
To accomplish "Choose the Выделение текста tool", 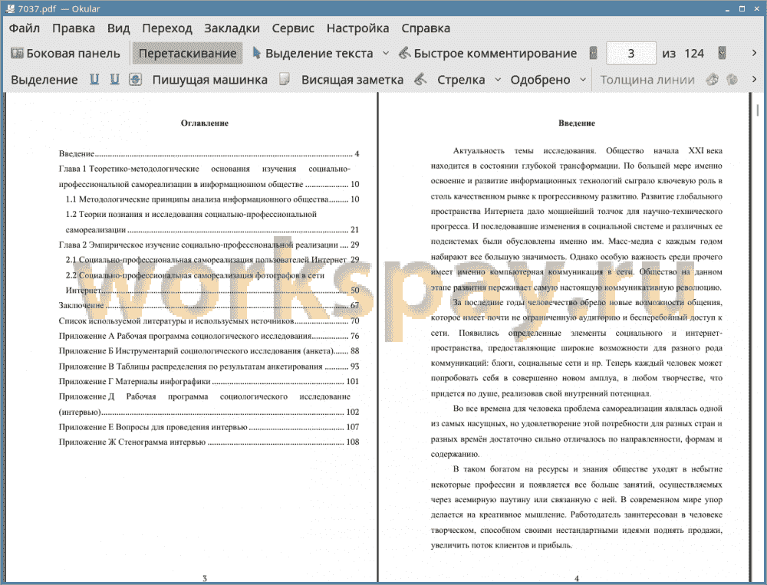I will pyautogui.click(x=312, y=54).
